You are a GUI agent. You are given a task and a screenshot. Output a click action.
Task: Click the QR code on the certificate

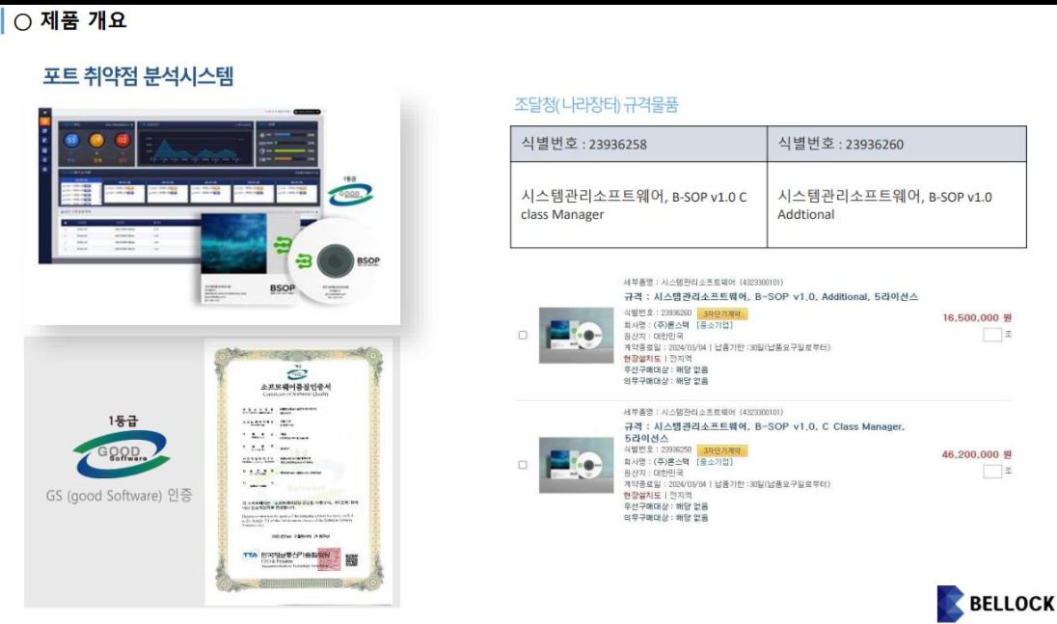(351, 560)
